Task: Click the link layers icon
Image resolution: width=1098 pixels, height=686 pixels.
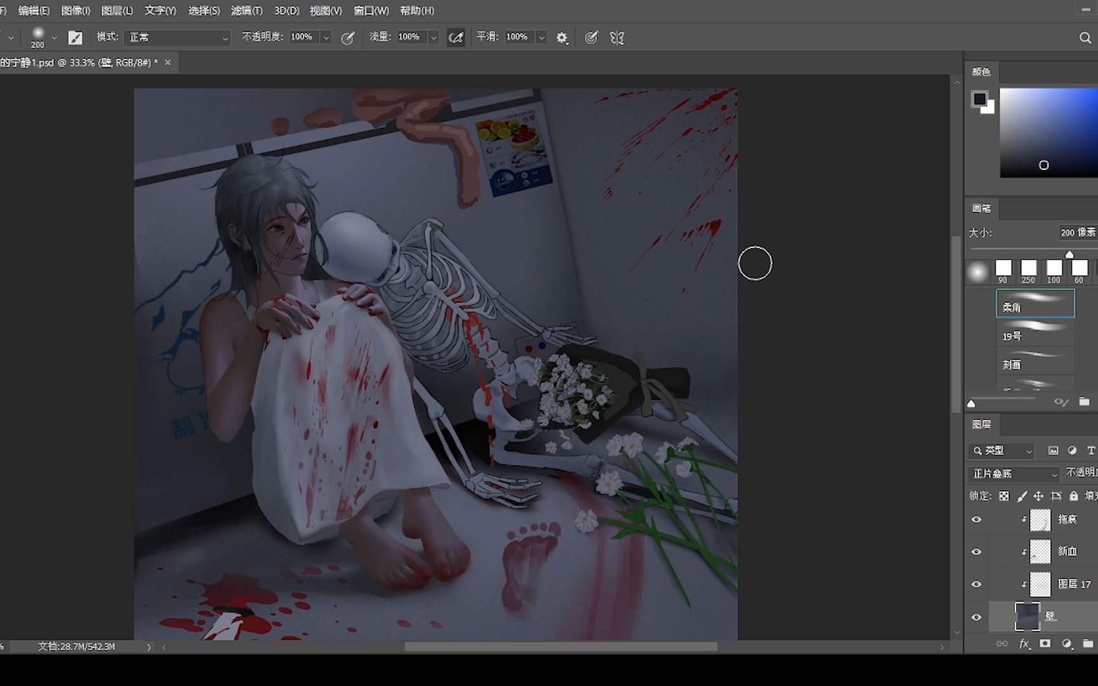Action: 1002,643
